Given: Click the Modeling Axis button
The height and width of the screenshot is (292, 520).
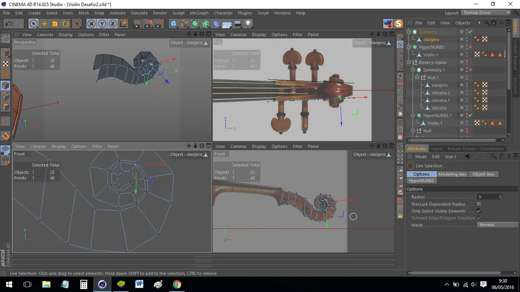Looking at the screenshot, I should coord(452,174).
